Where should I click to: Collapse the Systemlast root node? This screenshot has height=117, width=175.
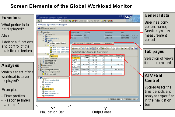tap(39, 32)
